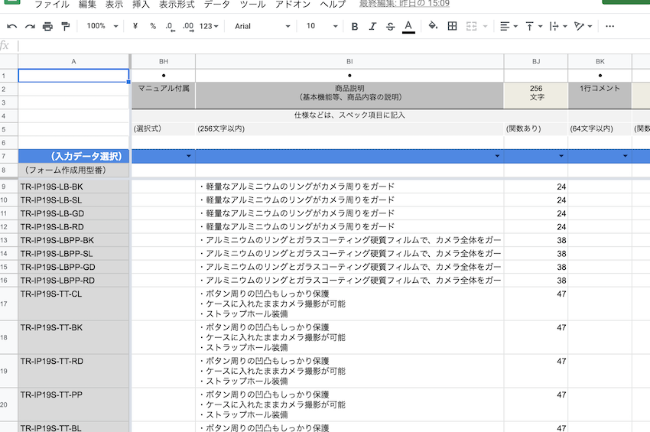Screen dimensions: 650x432
Task: Click the BI column header
Action: point(349,60)
